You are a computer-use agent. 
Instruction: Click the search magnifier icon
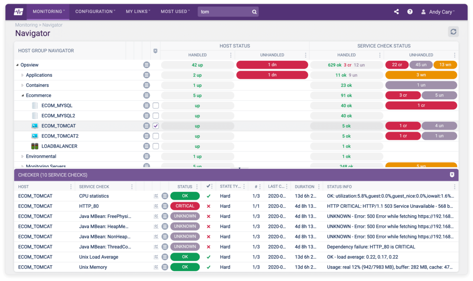click(x=254, y=11)
